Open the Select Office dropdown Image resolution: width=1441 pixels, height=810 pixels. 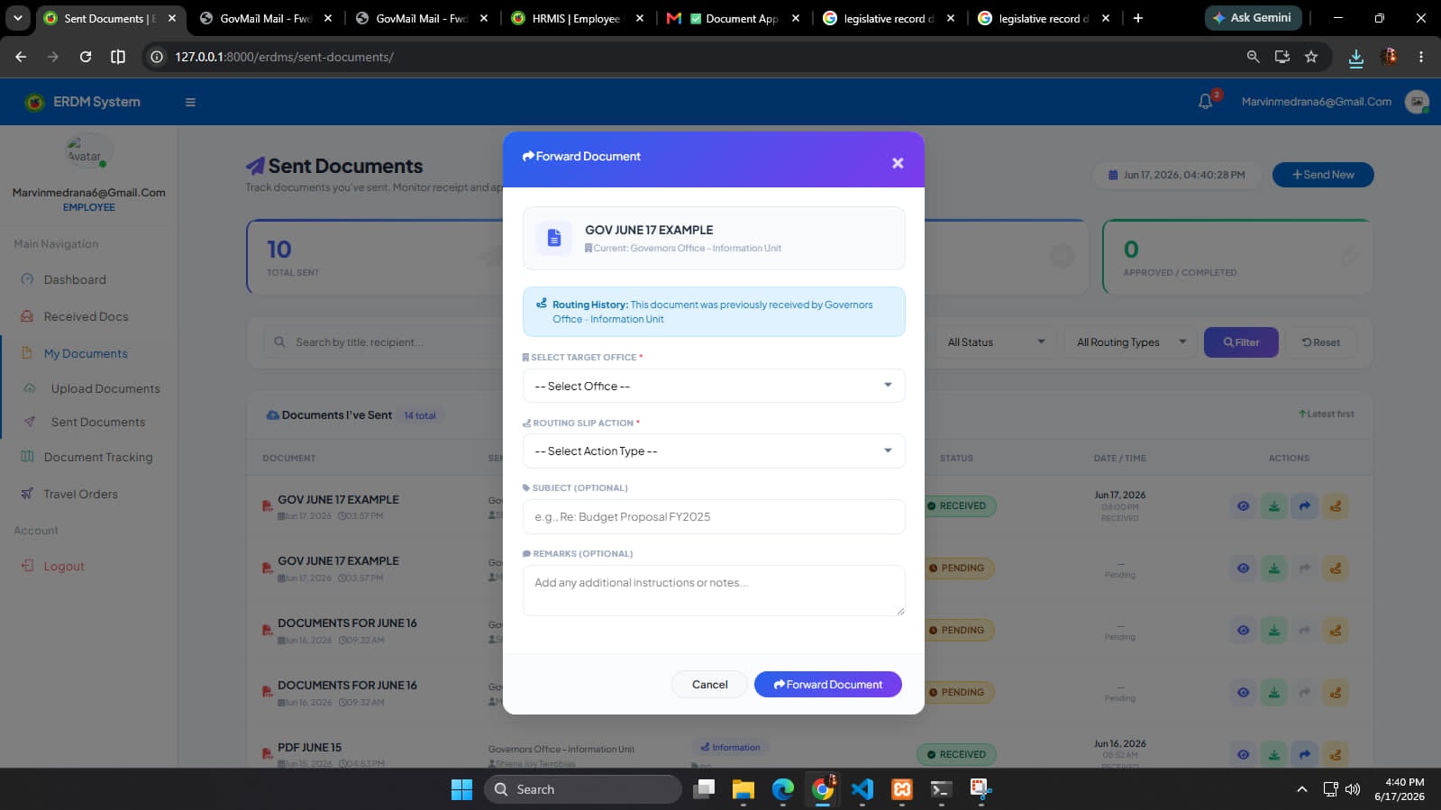point(714,386)
